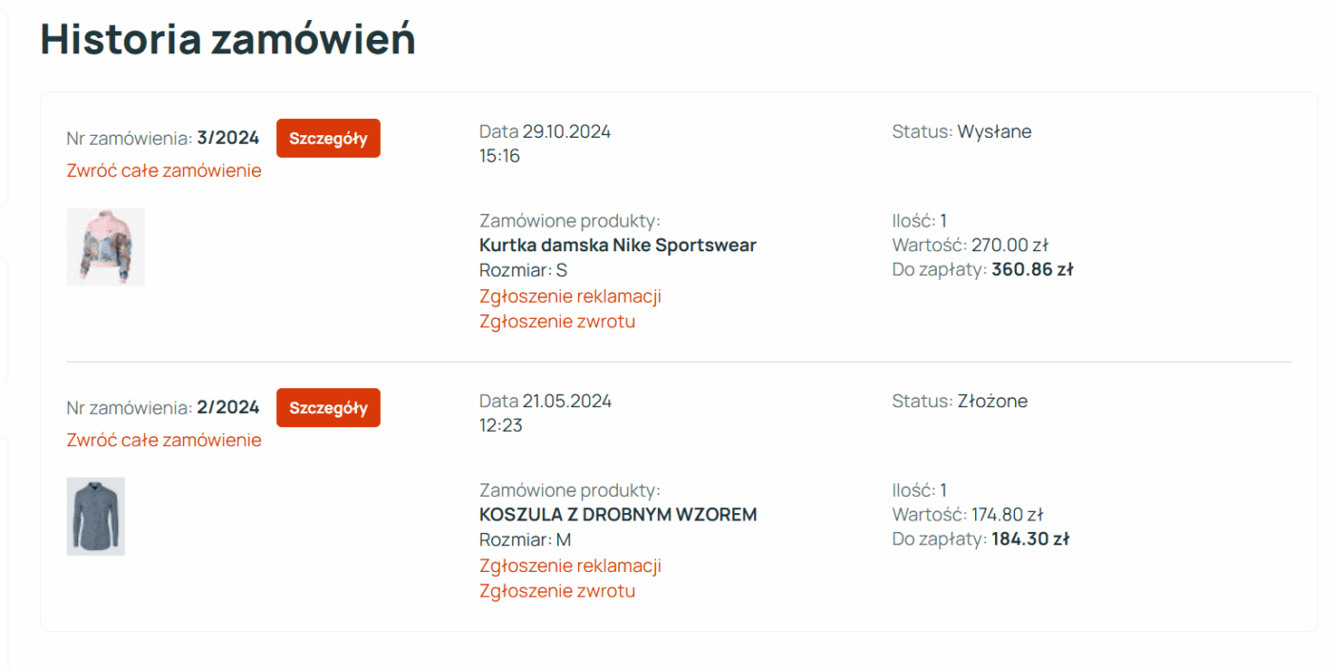Click the order date 21.05.2024
Image resolution: width=1333 pixels, height=669 pixels.
point(567,401)
